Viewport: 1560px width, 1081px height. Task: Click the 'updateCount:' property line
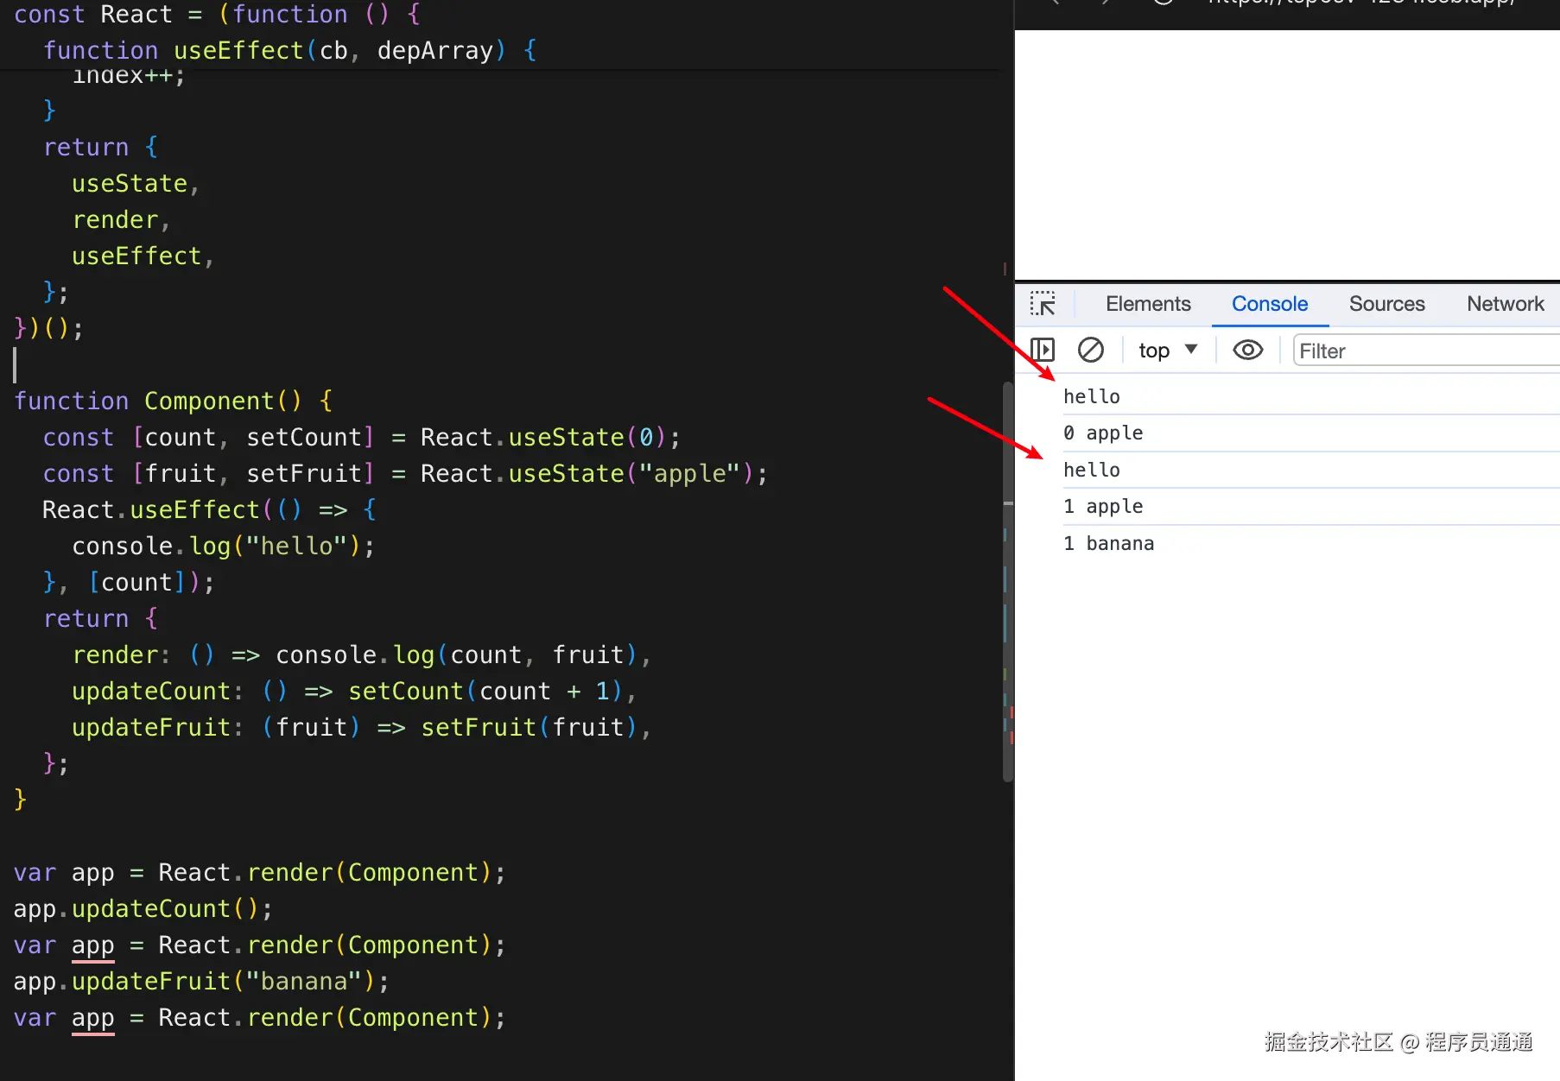point(354,691)
